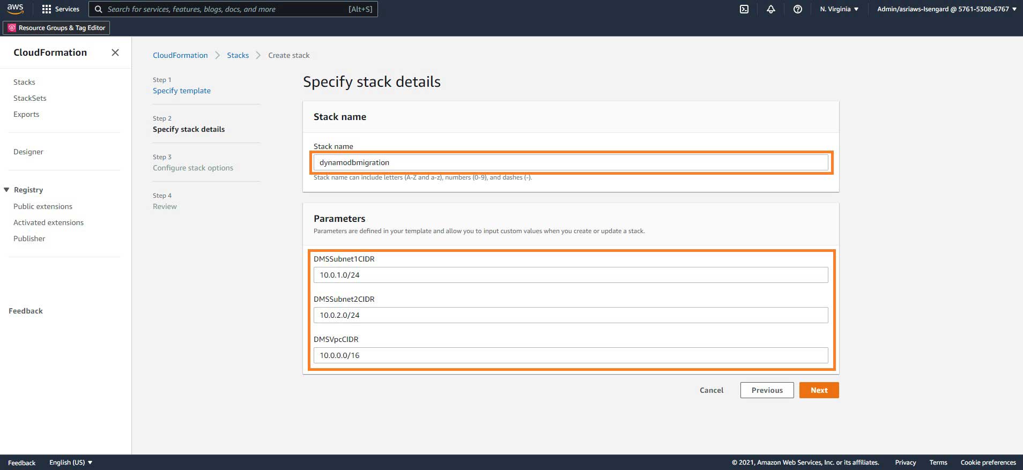This screenshot has width=1023, height=470.
Task: Go back with the Previous button
Action: pyautogui.click(x=767, y=390)
